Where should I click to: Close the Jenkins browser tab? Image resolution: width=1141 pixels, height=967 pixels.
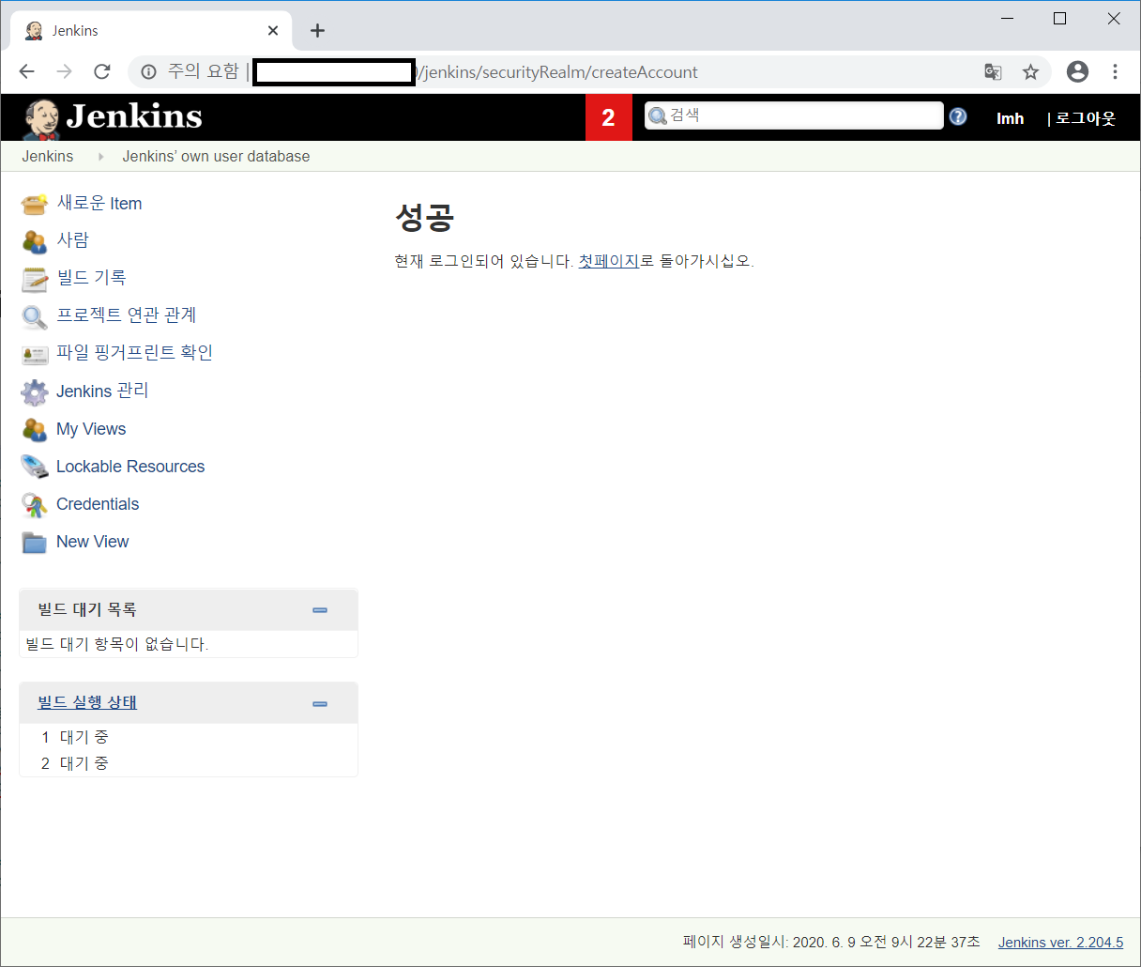click(273, 31)
